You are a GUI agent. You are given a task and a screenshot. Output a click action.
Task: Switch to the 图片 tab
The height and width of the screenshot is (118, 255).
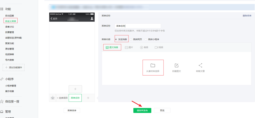click(129, 47)
